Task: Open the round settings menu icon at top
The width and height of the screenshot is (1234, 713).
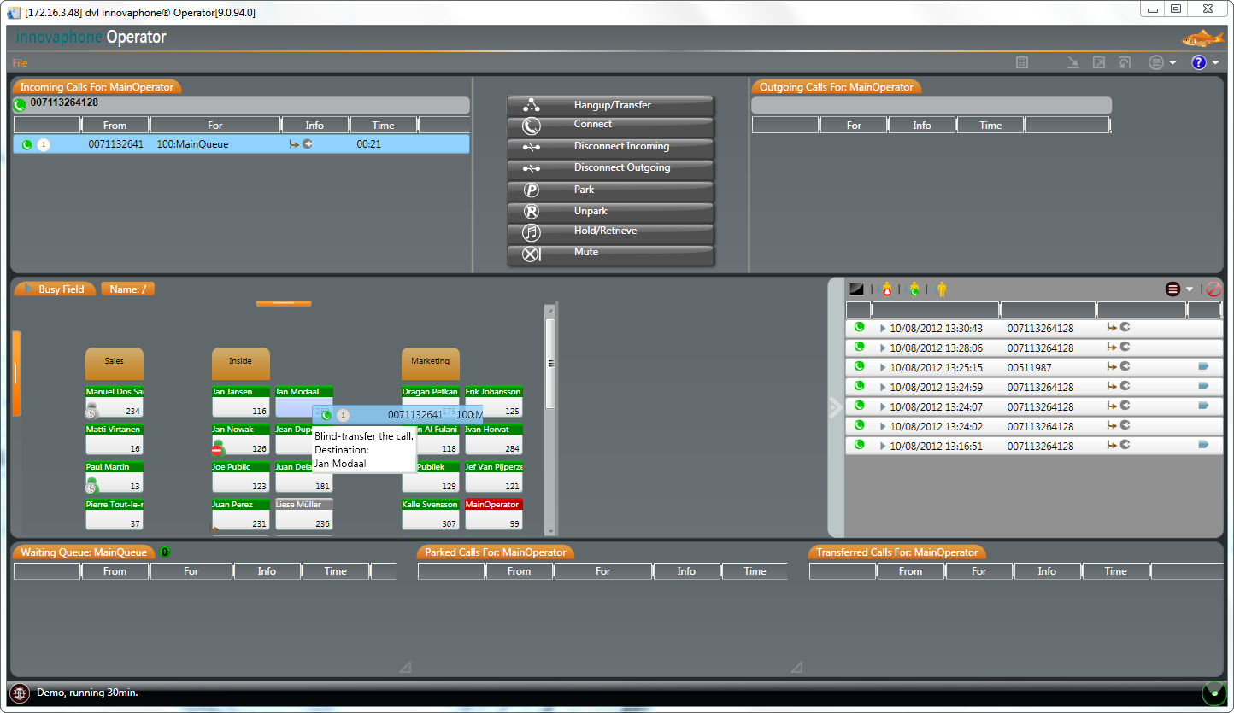Action: click(1156, 62)
